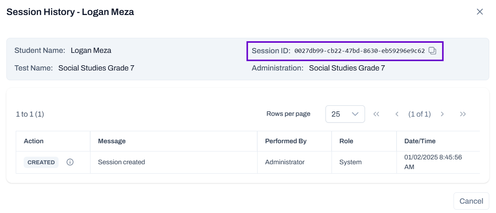Go to the next page
Image resolution: width=496 pixels, height=213 pixels.
[x=442, y=114]
